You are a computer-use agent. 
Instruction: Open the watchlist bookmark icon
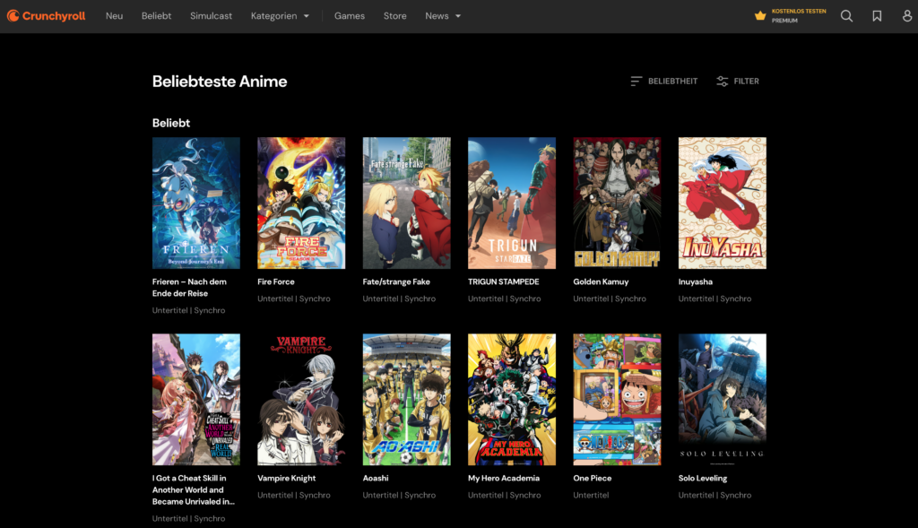[x=877, y=16]
